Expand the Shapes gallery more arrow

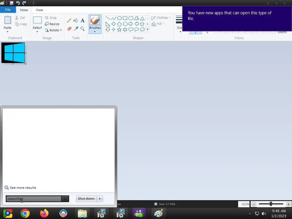coord(147,30)
